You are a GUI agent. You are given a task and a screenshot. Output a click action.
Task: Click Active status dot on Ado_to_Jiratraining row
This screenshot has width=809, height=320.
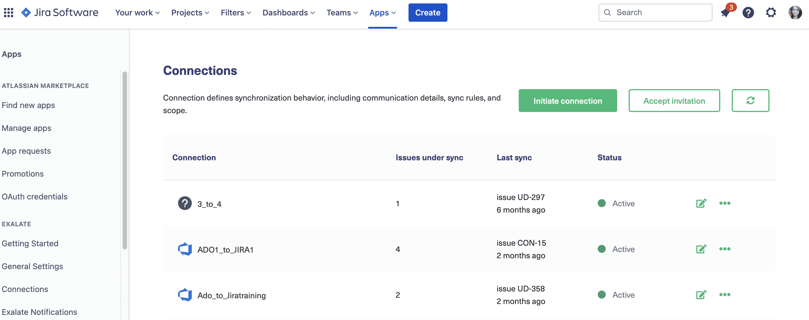[x=602, y=295]
